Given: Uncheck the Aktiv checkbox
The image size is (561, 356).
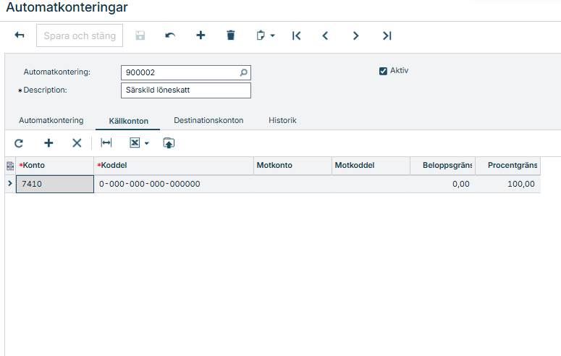Looking at the screenshot, I should [383, 71].
